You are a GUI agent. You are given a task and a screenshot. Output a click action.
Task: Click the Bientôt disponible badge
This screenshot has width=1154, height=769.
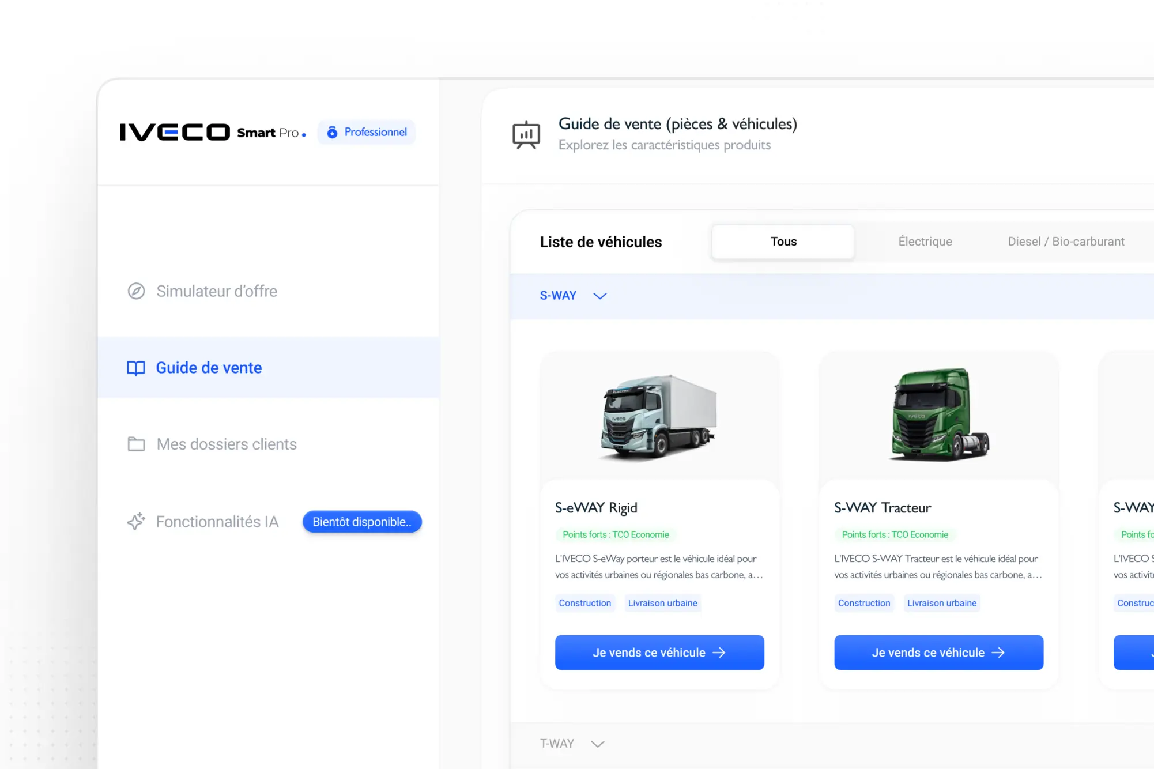click(x=362, y=522)
